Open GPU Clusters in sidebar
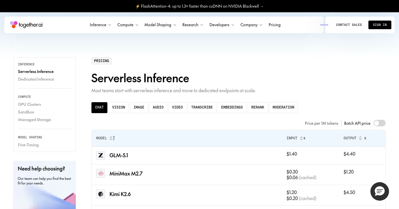Viewport: 399px width, 209px height. click(x=30, y=104)
